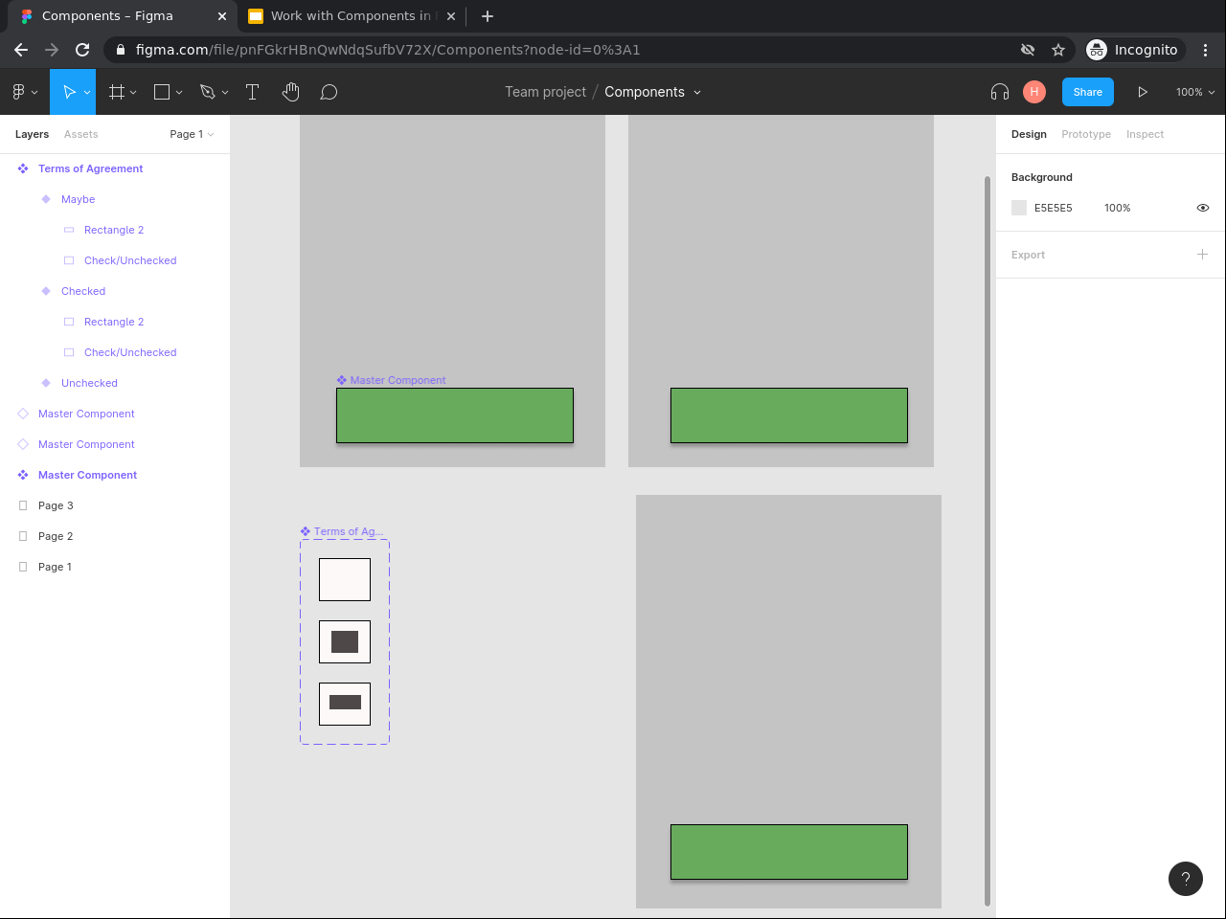Image resolution: width=1226 pixels, height=919 pixels.
Task: Start audio conversation with headphones icon
Action: pos(1000,92)
